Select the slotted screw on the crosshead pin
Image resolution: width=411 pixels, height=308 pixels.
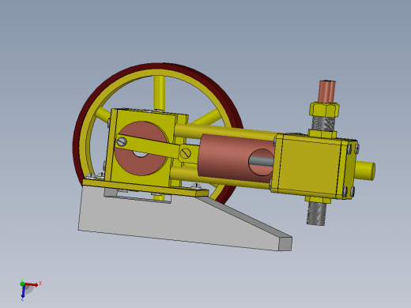[x=186, y=153]
